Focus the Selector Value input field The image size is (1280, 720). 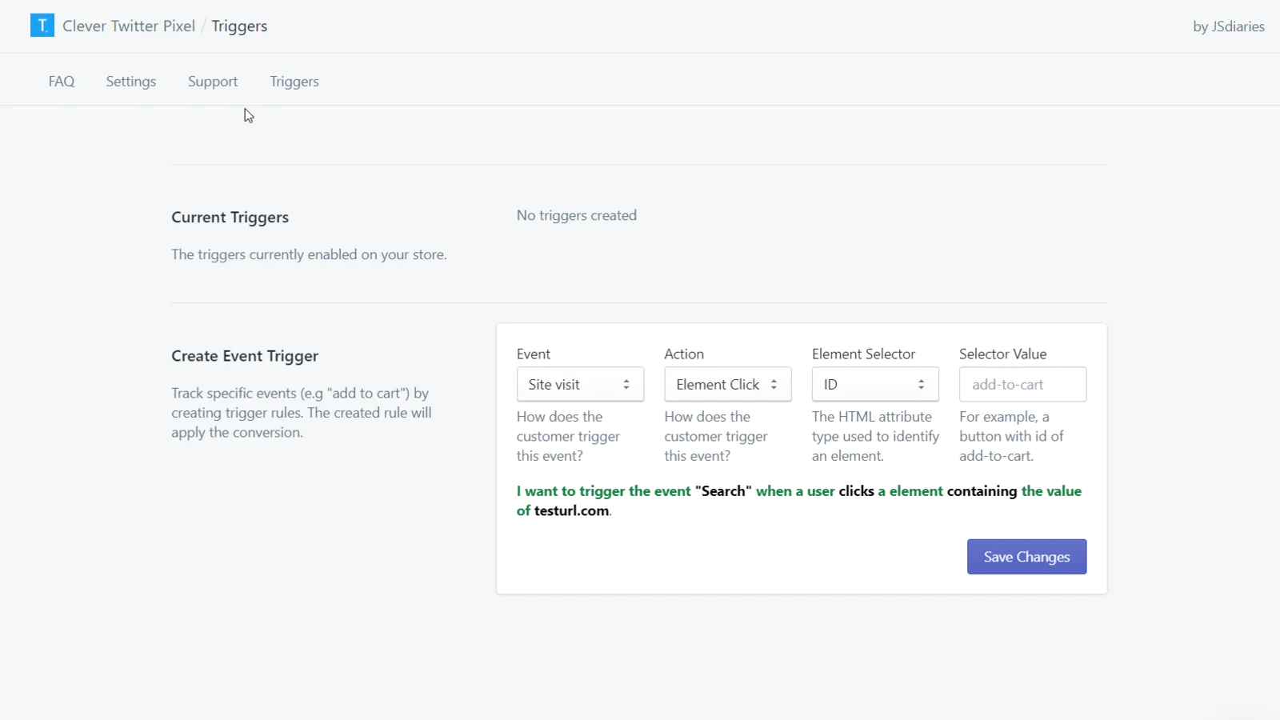pos(1022,385)
